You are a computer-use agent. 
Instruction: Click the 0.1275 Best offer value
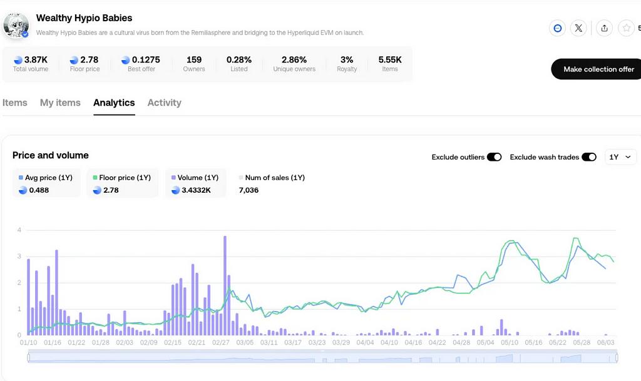[146, 60]
